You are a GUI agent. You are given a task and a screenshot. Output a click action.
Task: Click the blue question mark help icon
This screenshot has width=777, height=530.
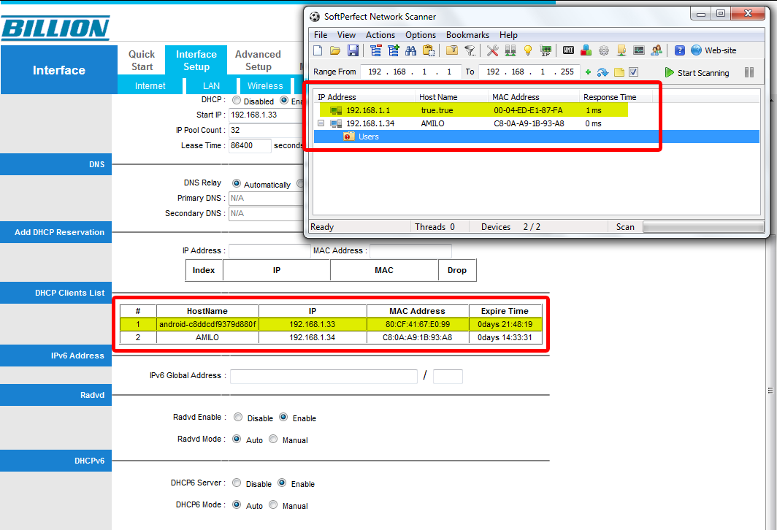click(680, 50)
